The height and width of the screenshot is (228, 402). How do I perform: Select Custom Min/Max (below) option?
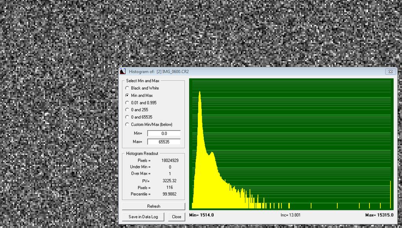(149, 124)
